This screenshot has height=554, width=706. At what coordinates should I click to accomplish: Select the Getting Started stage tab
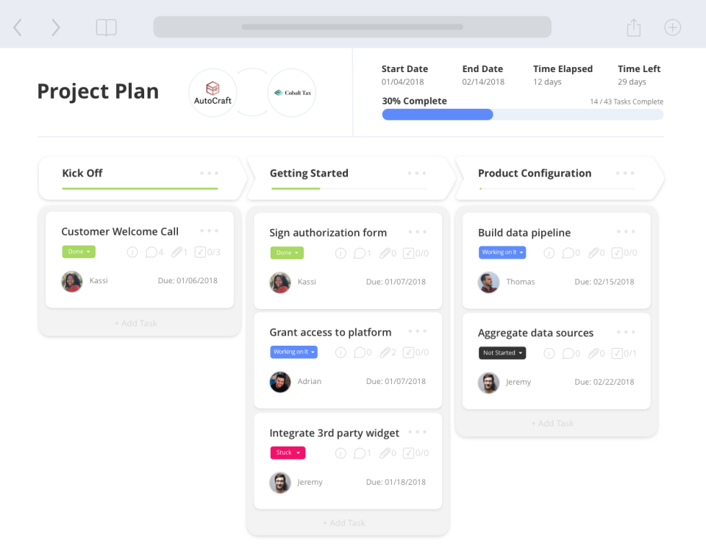352,178
